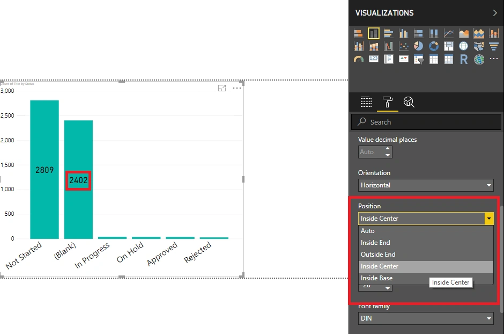This screenshot has height=334, width=504.
Task: Choose Auto from the Position list
Action: click(426, 231)
